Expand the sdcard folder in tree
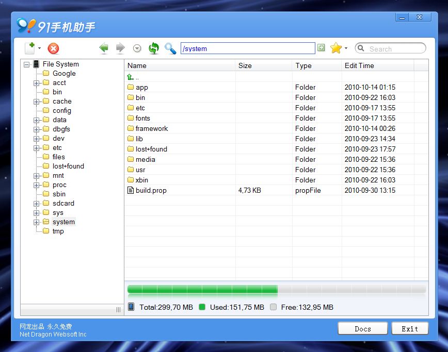 (x=36, y=204)
